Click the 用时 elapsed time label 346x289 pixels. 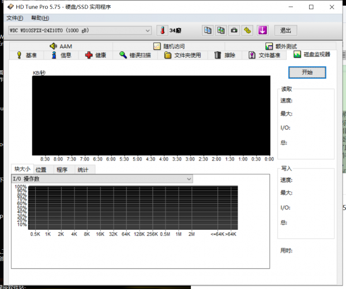pos(286,250)
